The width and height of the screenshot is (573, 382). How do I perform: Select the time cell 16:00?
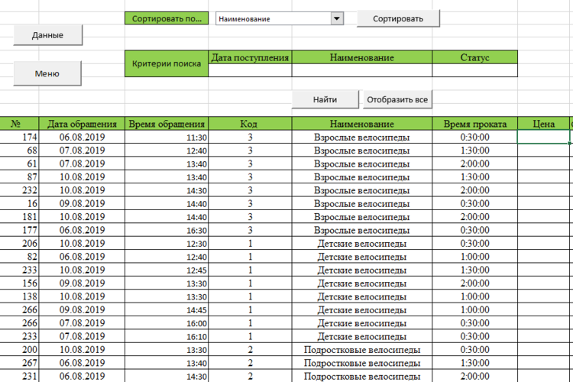[167, 322]
